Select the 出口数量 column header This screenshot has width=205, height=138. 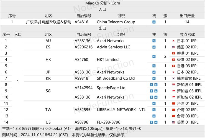click(187, 16)
